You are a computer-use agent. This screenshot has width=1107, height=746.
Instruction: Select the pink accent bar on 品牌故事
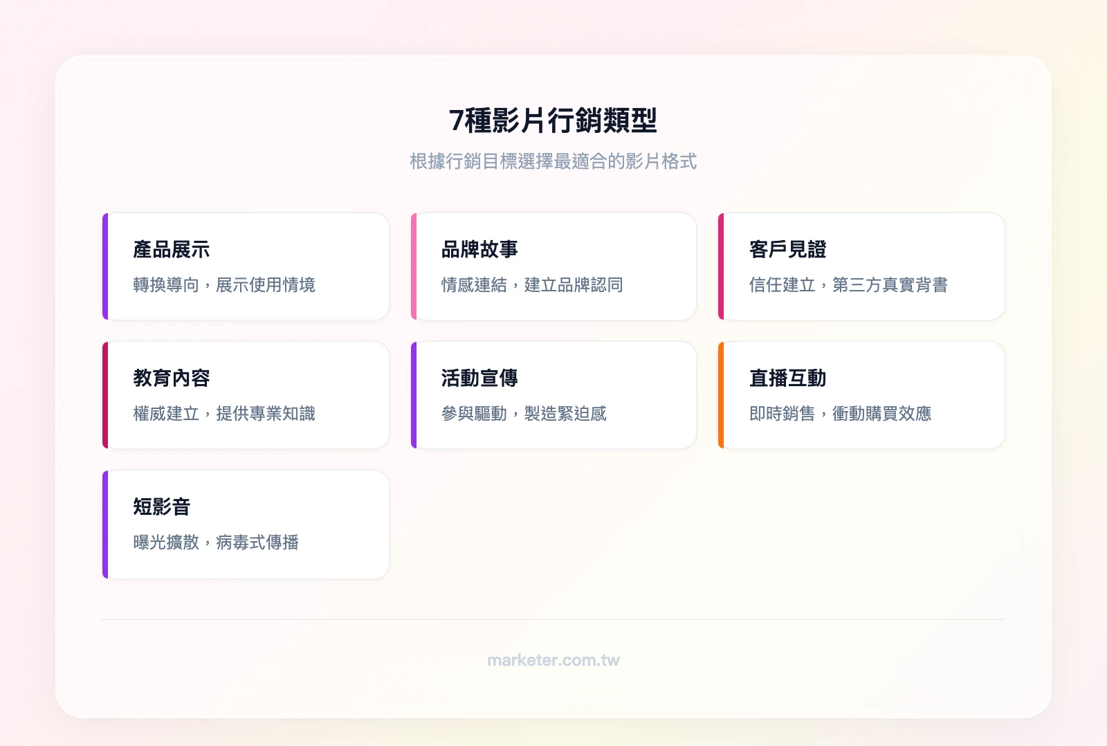coord(414,266)
